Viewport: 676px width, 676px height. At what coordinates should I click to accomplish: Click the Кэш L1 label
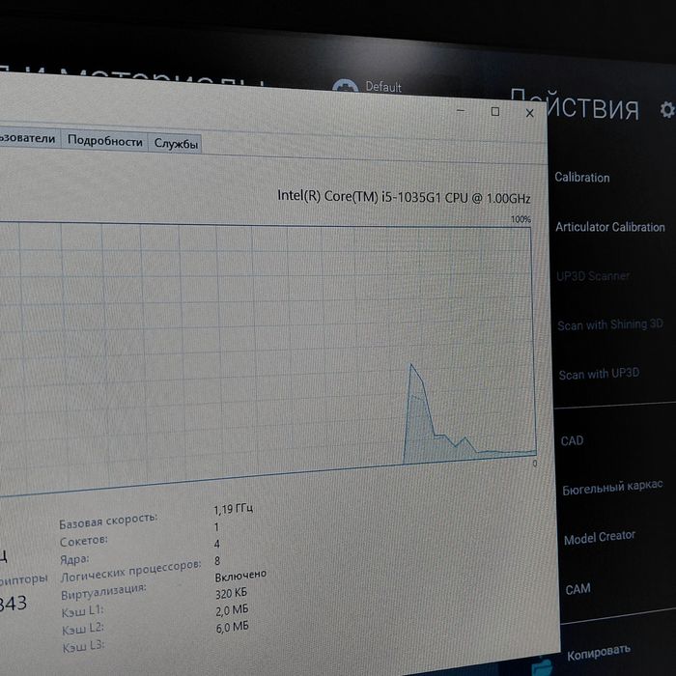tap(82, 611)
